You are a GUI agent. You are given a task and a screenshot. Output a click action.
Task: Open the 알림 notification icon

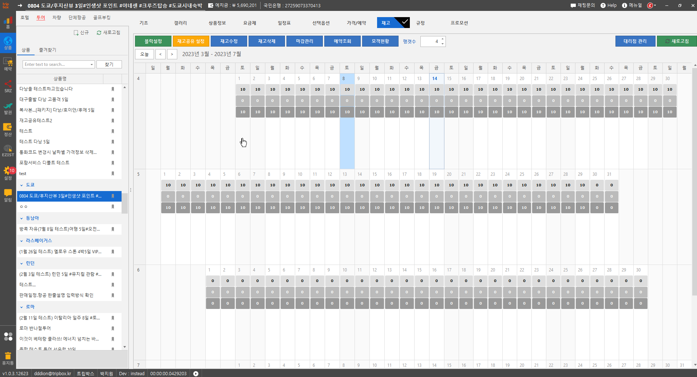pos(8,195)
